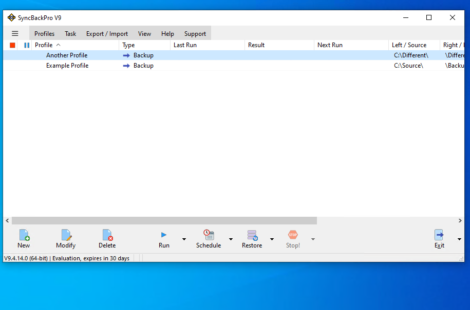This screenshot has width=470, height=310.
Task: Expand the Schedule dropdown arrow
Action: (231, 239)
